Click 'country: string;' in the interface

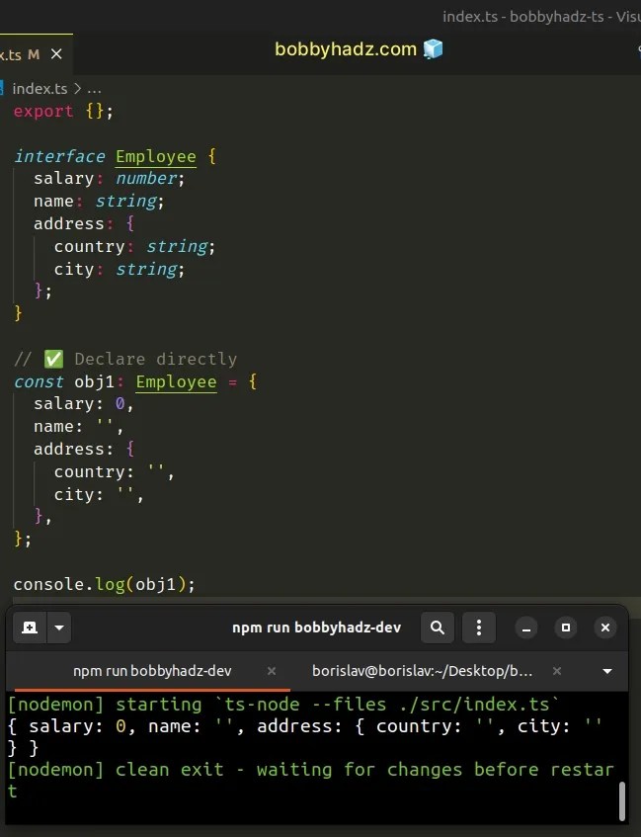(x=134, y=247)
